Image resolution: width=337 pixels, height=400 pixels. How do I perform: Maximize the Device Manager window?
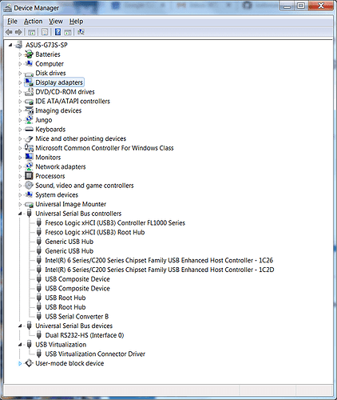301,6
